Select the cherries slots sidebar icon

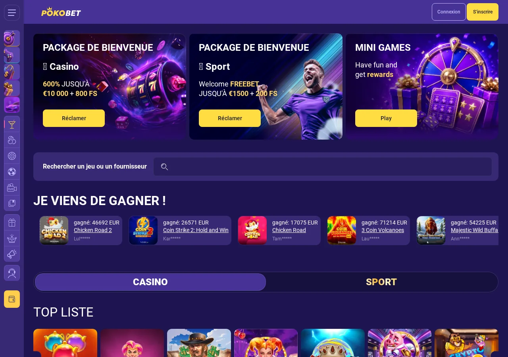click(12, 140)
